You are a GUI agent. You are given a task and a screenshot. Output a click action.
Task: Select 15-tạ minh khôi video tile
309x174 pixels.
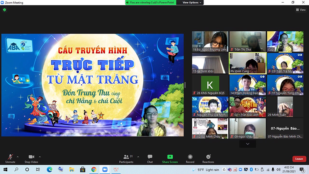[210, 63]
